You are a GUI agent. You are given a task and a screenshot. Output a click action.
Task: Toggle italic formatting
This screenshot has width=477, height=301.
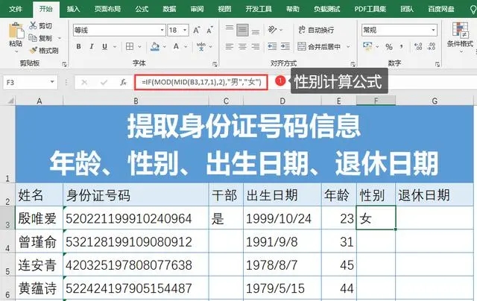91,46
